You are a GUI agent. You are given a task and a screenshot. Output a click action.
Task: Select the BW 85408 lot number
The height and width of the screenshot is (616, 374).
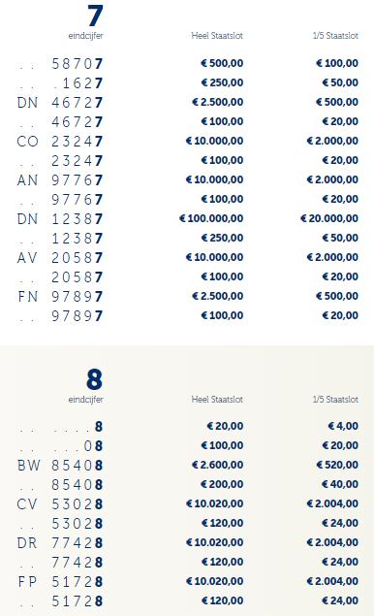tap(60, 466)
